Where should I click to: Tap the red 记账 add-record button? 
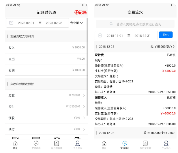[80, 12]
